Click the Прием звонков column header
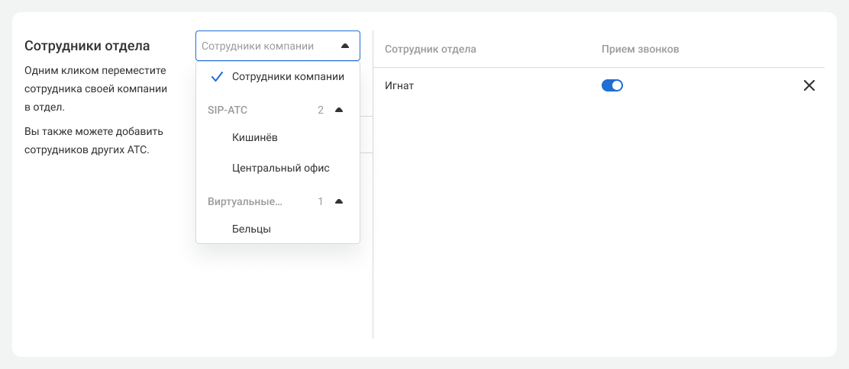Viewport: 849px width, 369px height. pyautogui.click(x=640, y=49)
